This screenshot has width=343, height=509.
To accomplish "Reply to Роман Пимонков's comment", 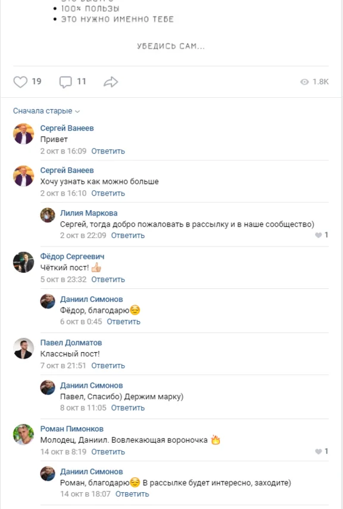I will tap(106, 451).
